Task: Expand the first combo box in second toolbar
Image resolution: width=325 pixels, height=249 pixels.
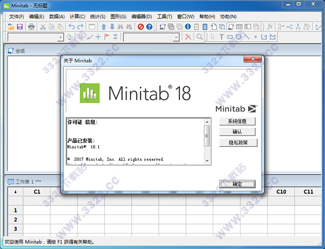Action: coord(60,37)
